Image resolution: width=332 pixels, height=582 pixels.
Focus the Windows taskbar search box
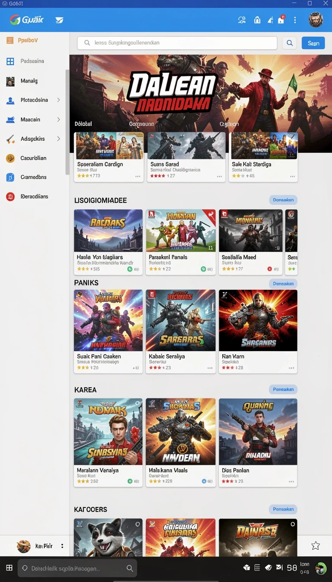click(x=77, y=568)
